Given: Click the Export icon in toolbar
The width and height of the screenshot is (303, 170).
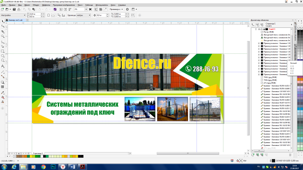Looking at the screenshot, I should 65,9.
